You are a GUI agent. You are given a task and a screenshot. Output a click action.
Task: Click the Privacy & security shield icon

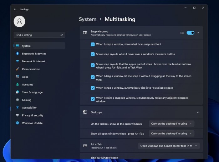point(18,115)
